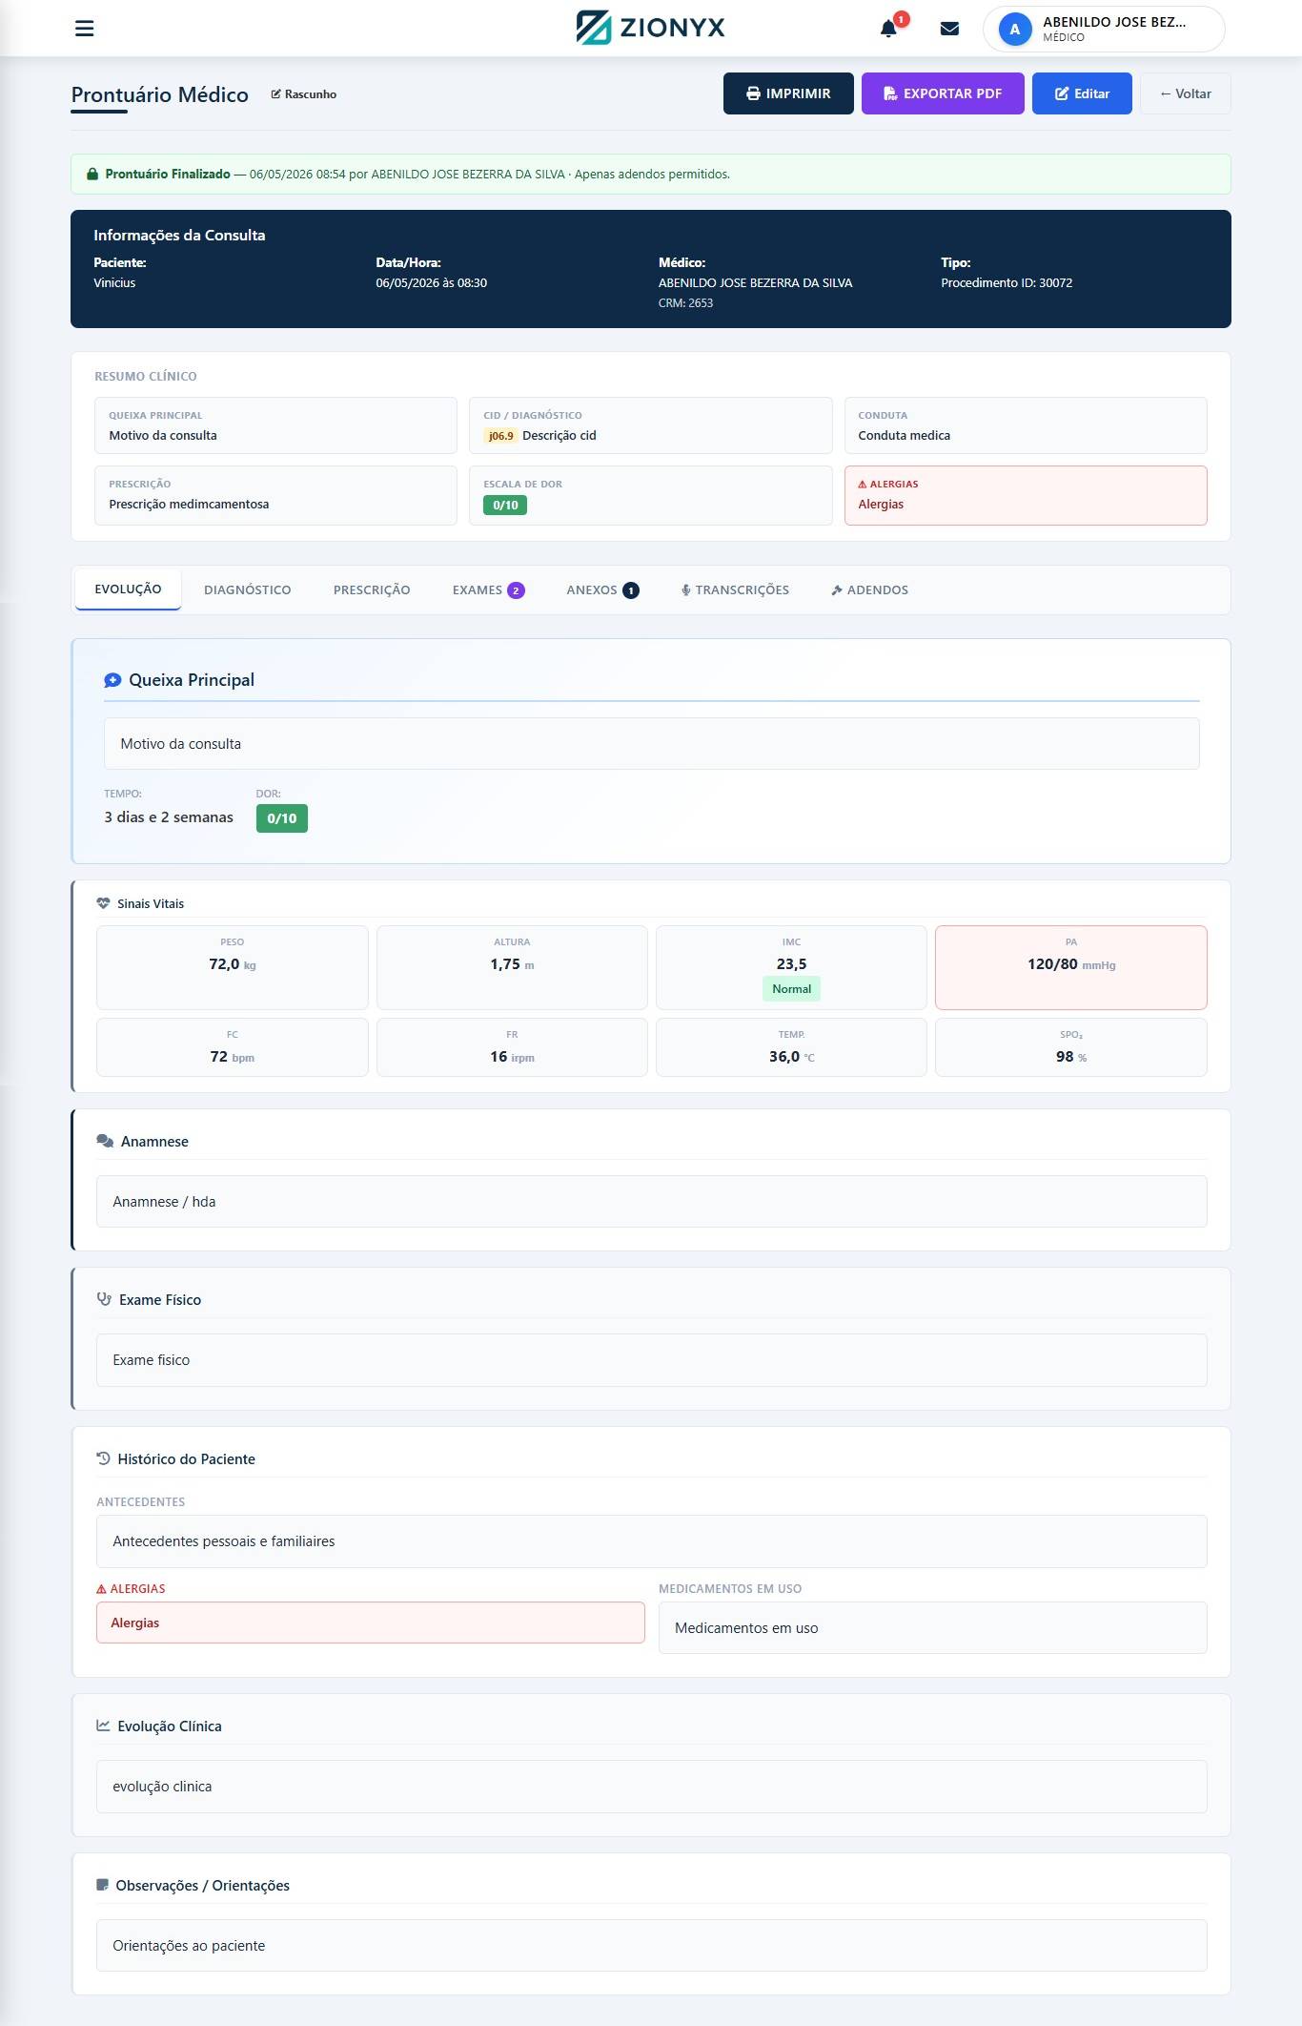The width and height of the screenshot is (1302, 2026).
Task: Switch to the Evolução tab
Action: (128, 589)
